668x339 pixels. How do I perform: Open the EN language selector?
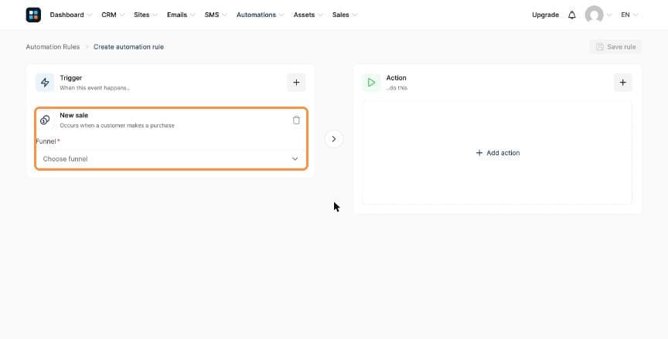[x=629, y=15]
